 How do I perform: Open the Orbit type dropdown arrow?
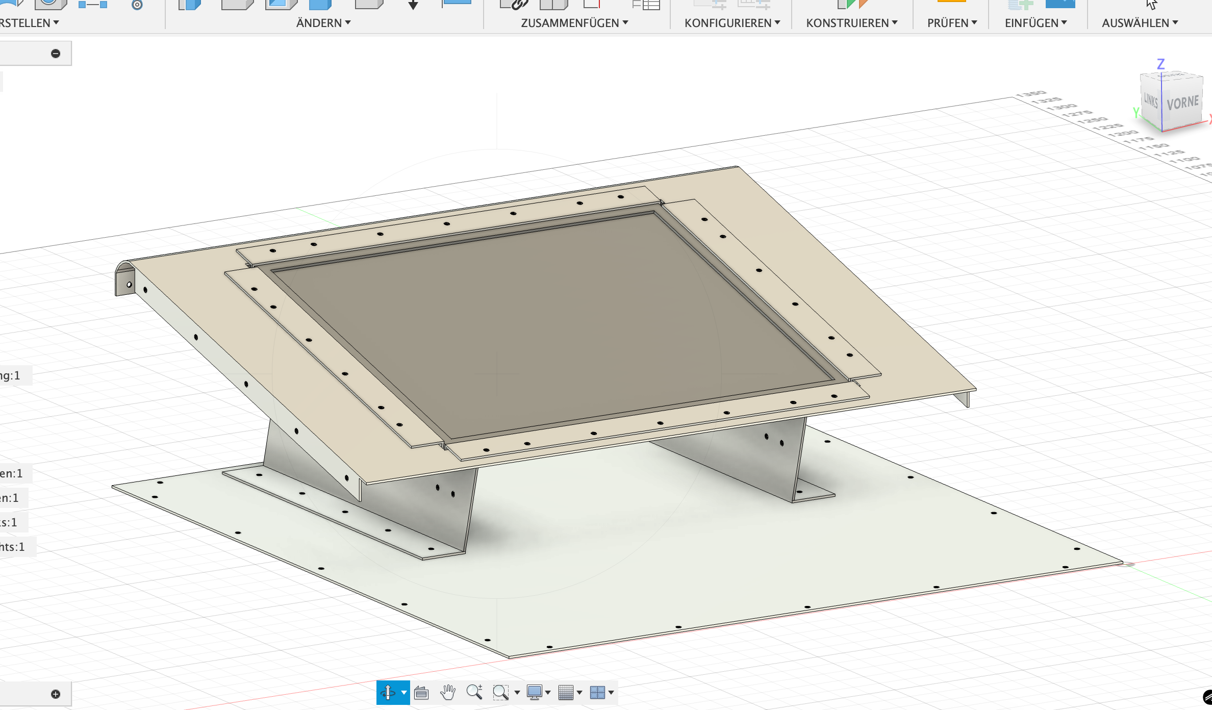click(404, 692)
